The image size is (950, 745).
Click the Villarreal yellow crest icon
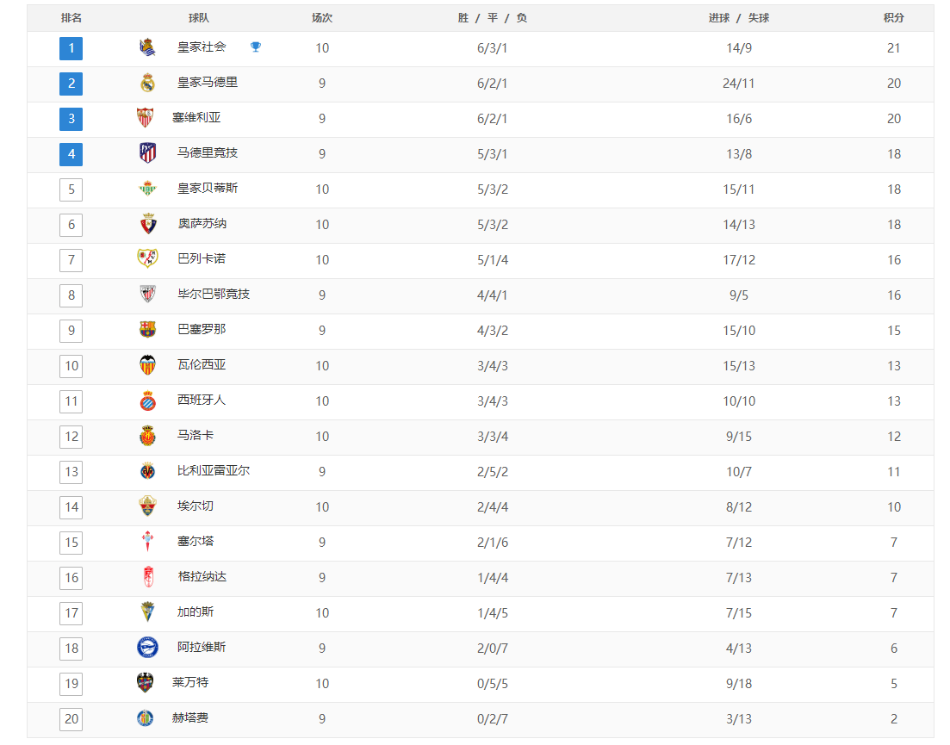(x=147, y=470)
